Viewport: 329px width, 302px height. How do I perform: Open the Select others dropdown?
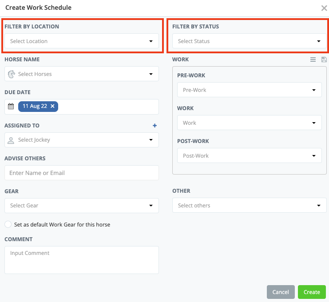click(x=249, y=206)
